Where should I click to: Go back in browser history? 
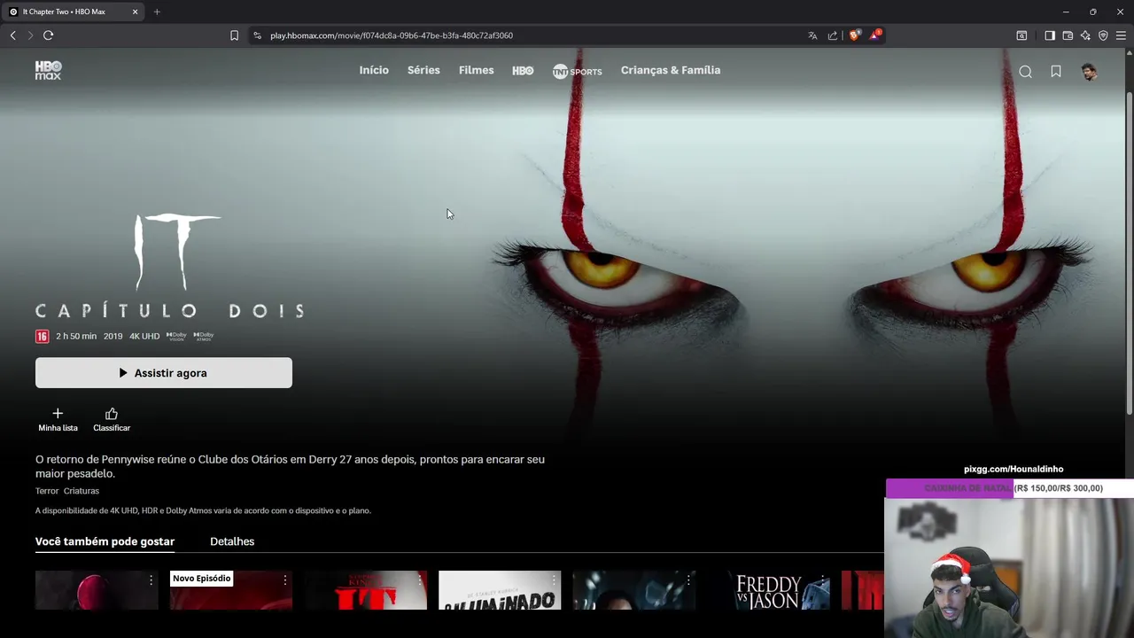[x=12, y=35]
